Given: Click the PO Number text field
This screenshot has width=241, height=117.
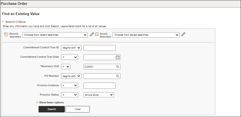Looking at the screenshot, I should click(100, 76).
